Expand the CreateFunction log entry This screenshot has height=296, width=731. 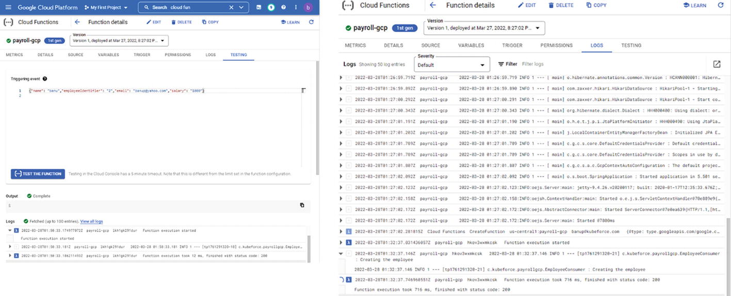pos(340,232)
